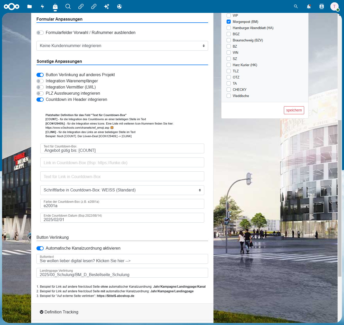Image resolution: width=344 pixels, height=325 pixels.
Task: Open the contacts menu icon
Action: click(322, 6)
